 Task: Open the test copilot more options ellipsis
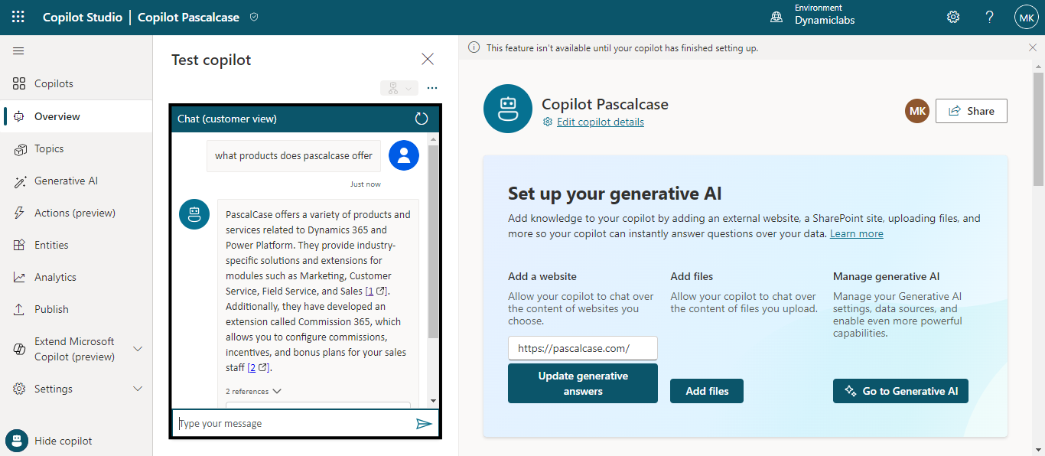coord(432,88)
